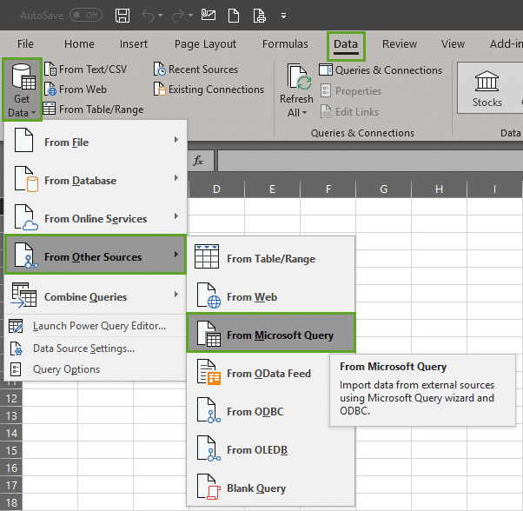523x511 pixels.
Task: Select row 17 header
Action: (x=11, y=485)
